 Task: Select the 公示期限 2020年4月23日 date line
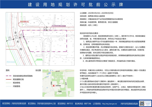[96, 13]
